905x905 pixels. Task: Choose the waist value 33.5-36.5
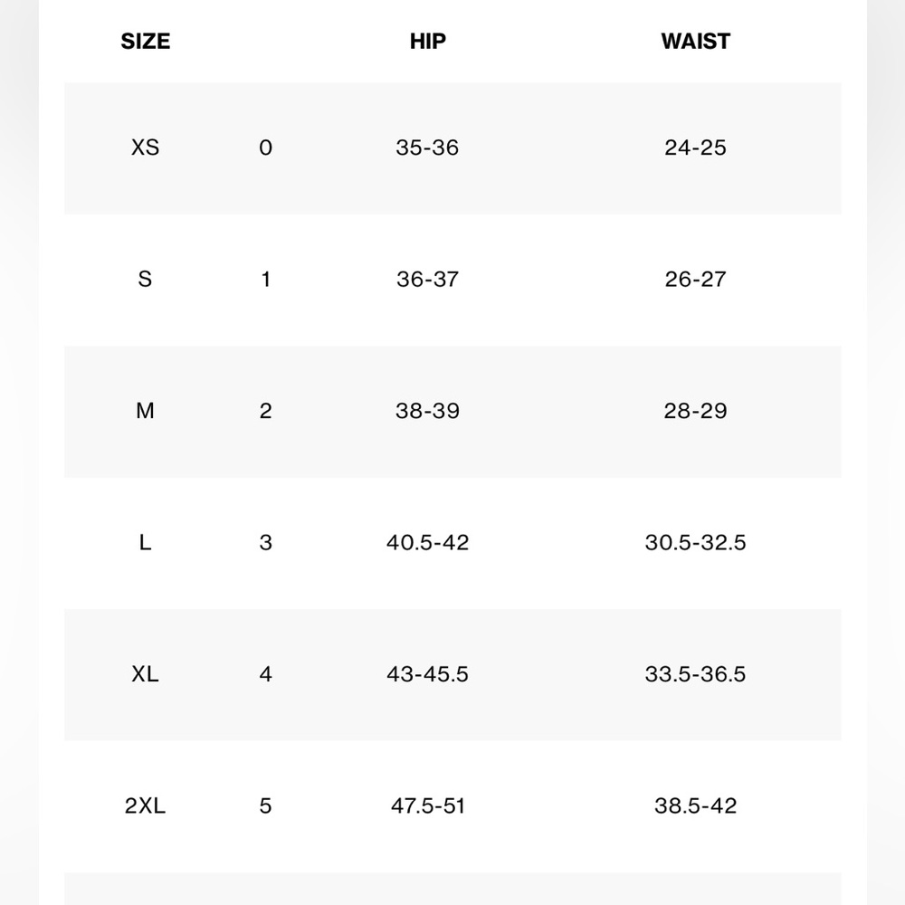(x=695, y=674)
